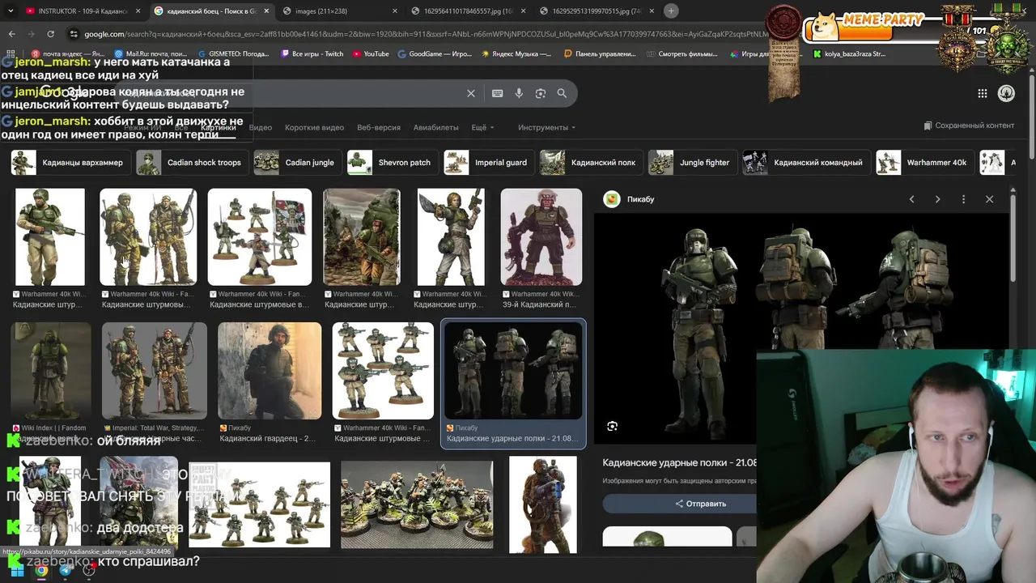Screen dimensions: 1036x583
Task: Open the 'Панель управления' bookmark
Action: [600, 54]
